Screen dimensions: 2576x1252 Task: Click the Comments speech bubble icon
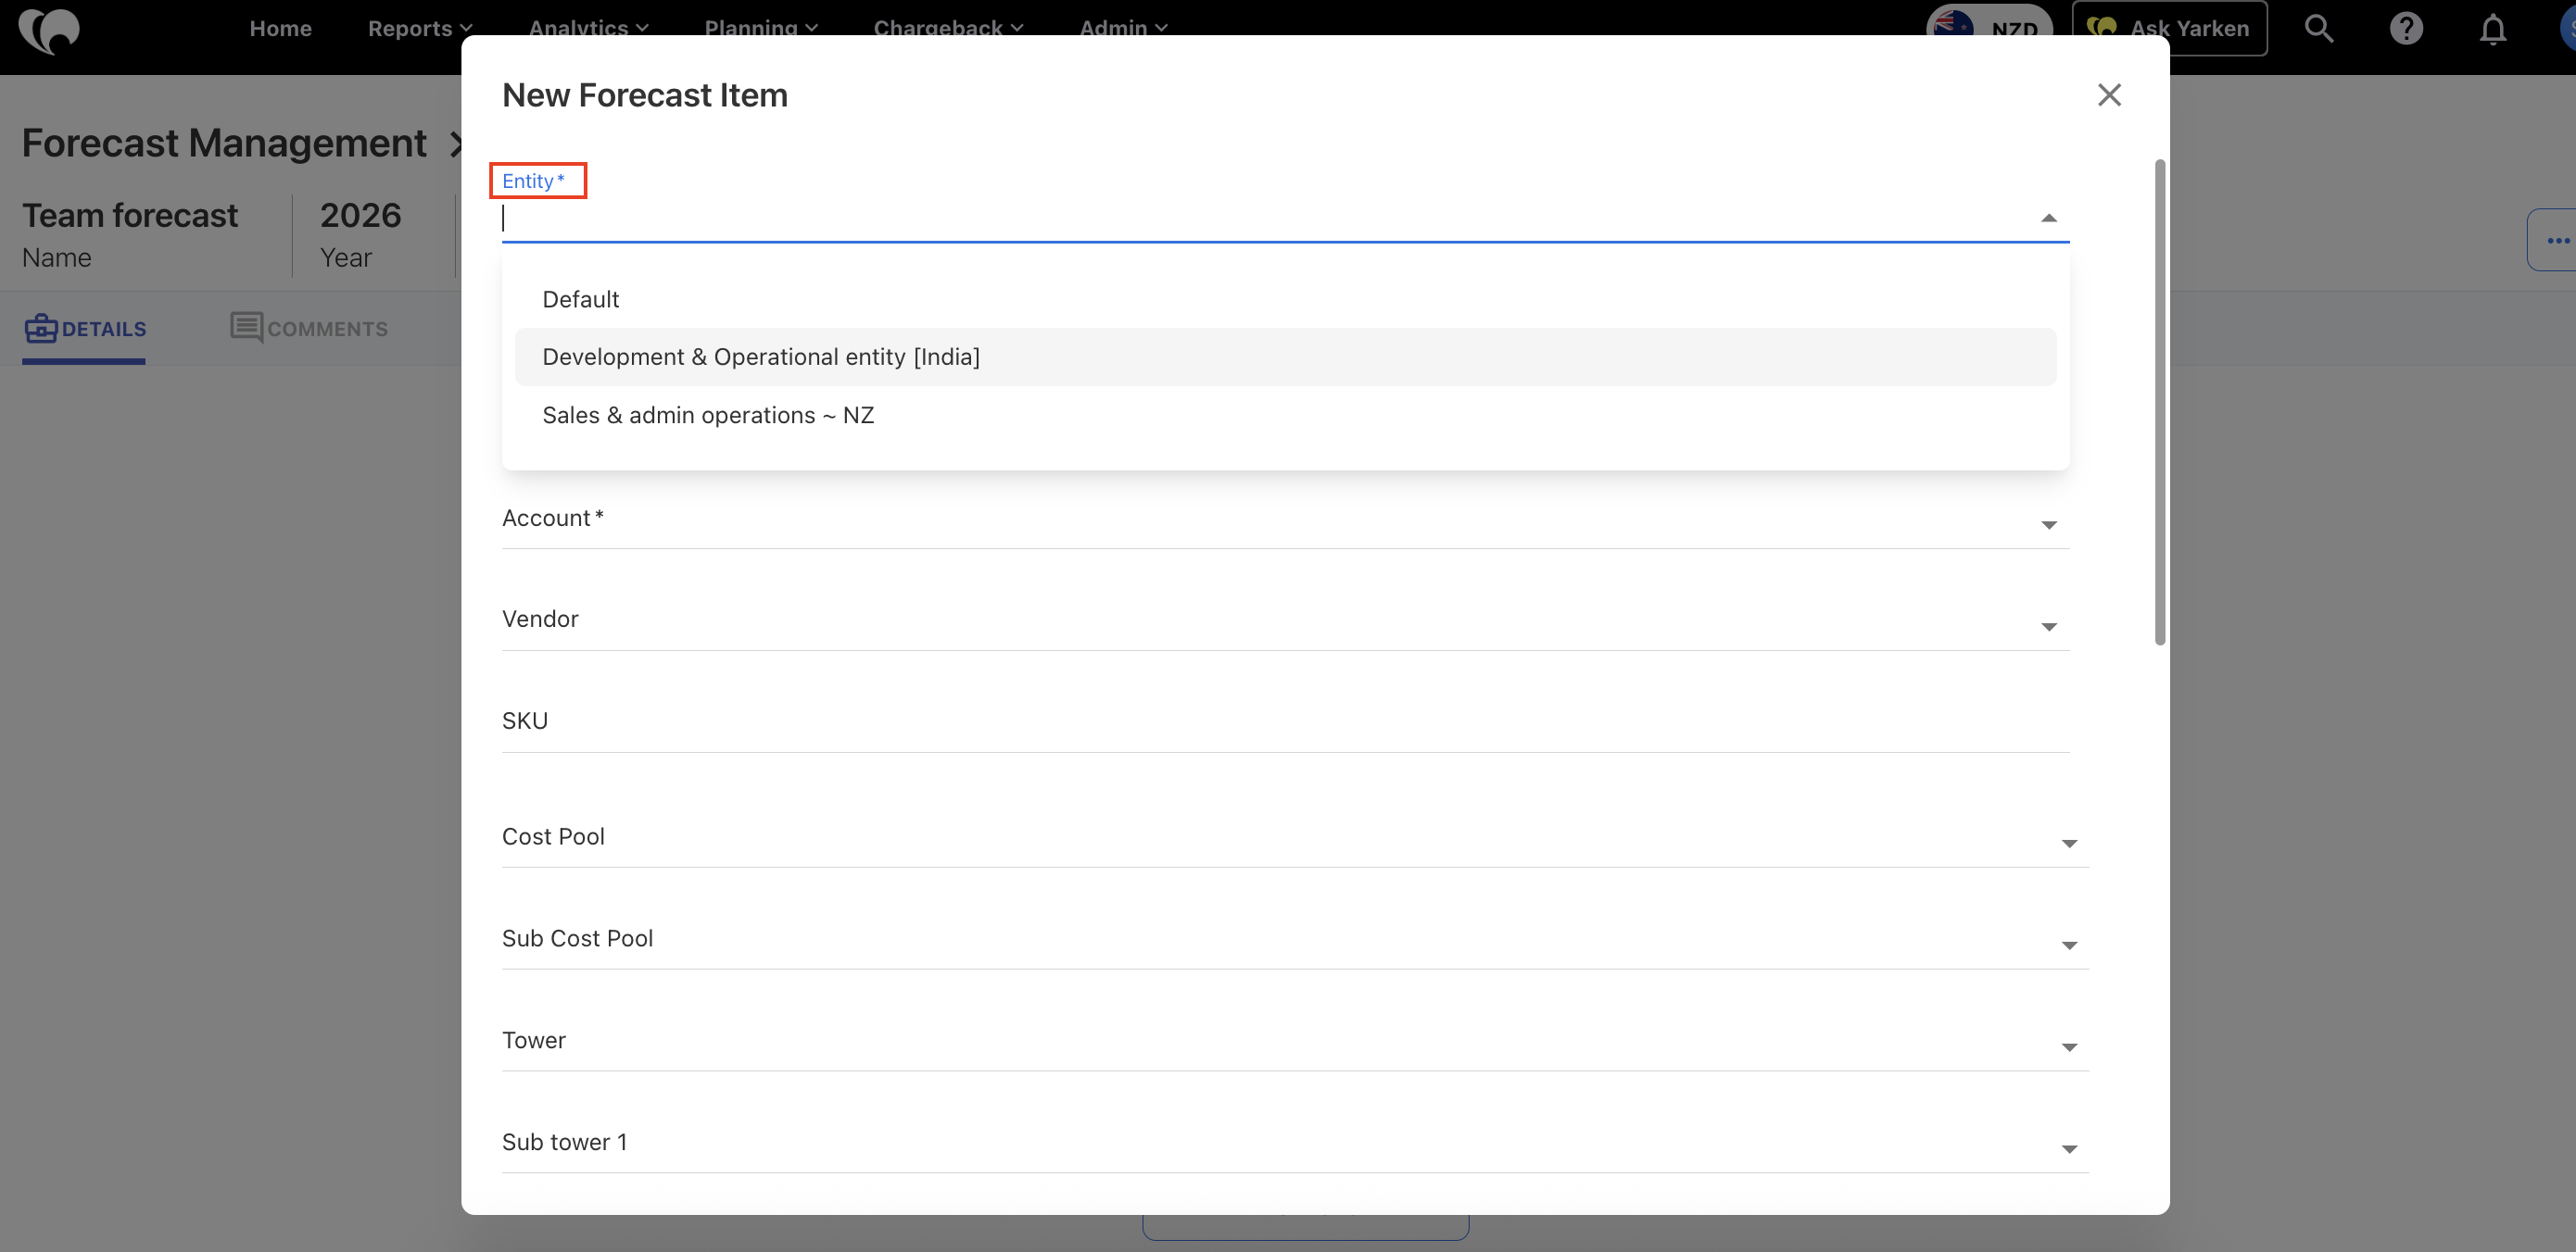tap(246, 328)
